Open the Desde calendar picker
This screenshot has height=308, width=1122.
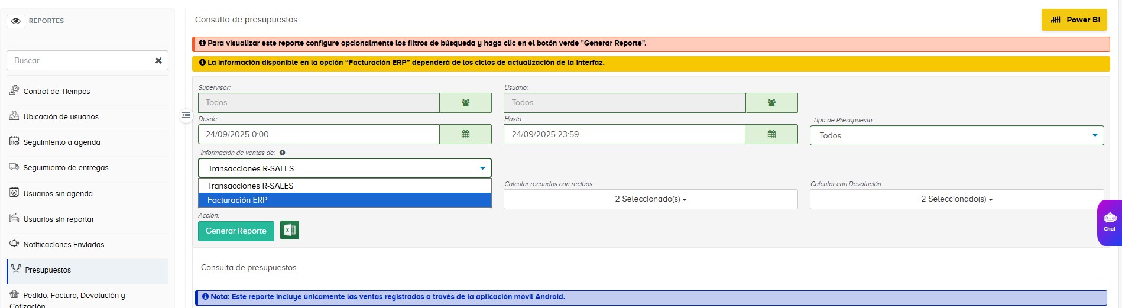pos(465,134)
